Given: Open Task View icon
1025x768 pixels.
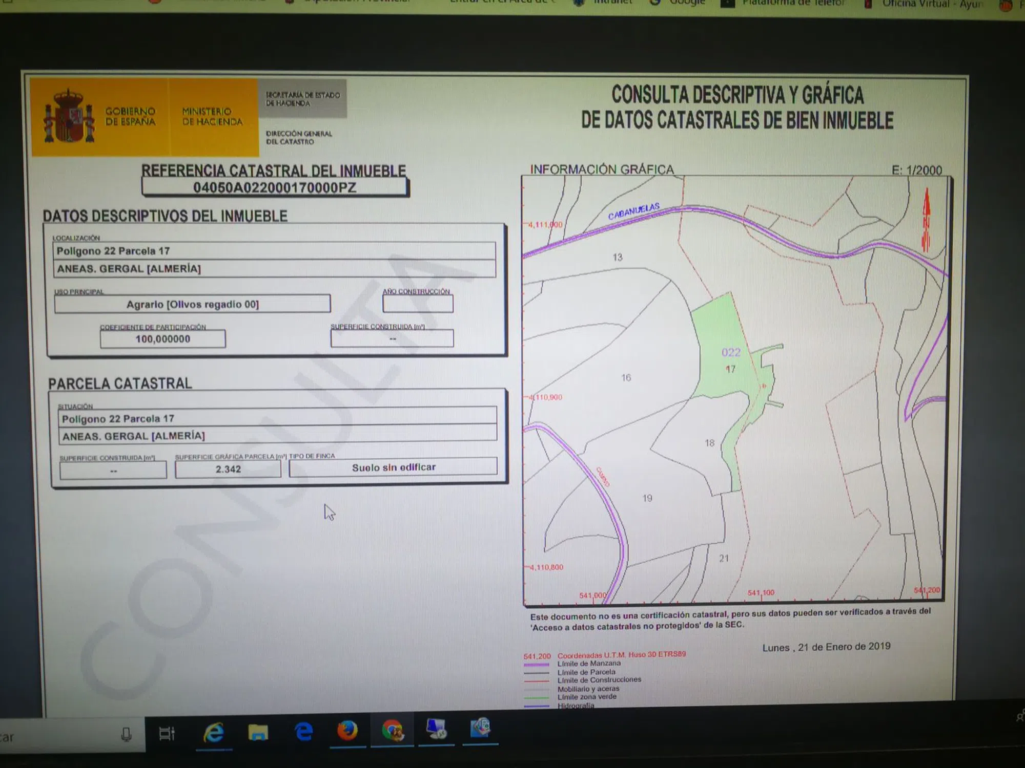Looking at the screenshot, I should tap(167, 734).
